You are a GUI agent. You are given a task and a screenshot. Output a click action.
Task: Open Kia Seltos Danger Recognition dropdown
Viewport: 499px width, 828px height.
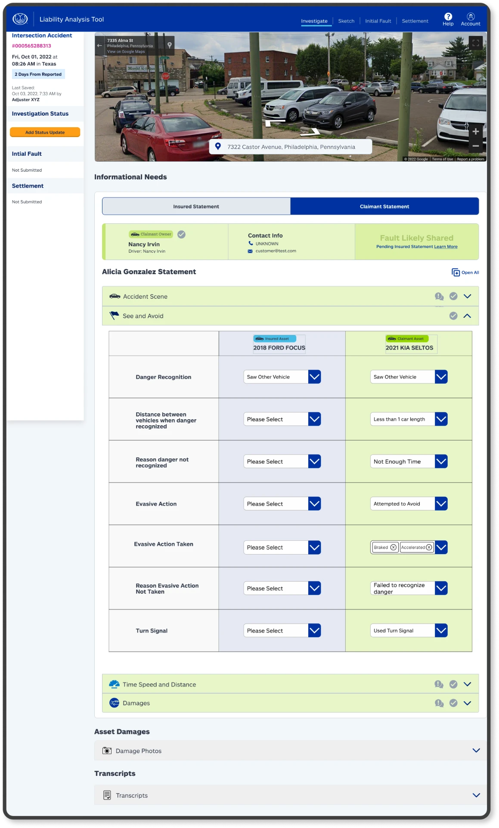(409, 377)
